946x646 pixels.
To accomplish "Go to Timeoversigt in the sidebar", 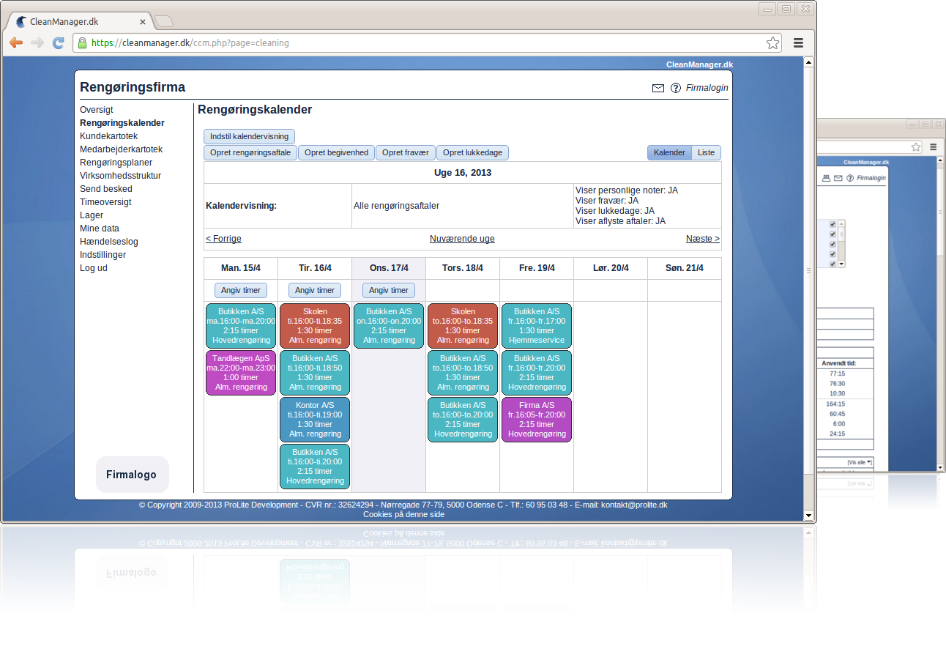I will coord(105,202).
